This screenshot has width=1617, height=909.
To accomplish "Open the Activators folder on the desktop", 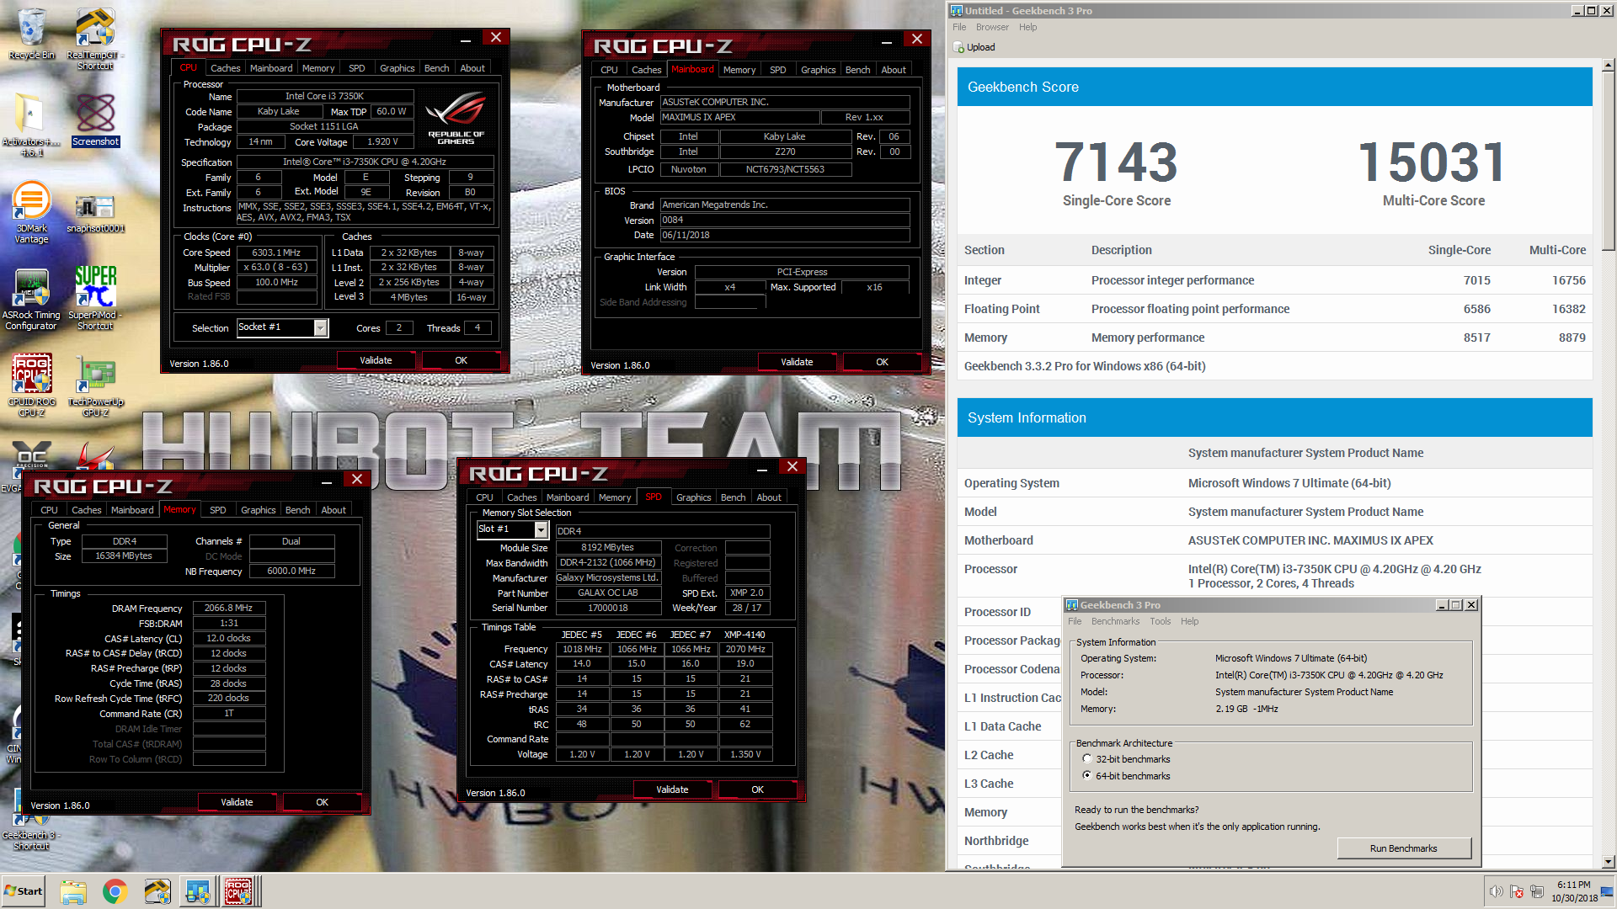I will [x=31, y=124].
